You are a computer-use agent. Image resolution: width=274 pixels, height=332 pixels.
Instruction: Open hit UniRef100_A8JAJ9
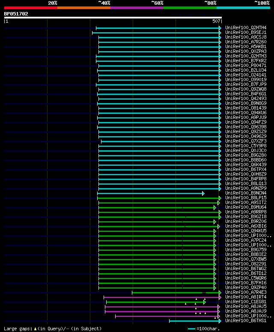pyautogui.click(x=246, y=311)
